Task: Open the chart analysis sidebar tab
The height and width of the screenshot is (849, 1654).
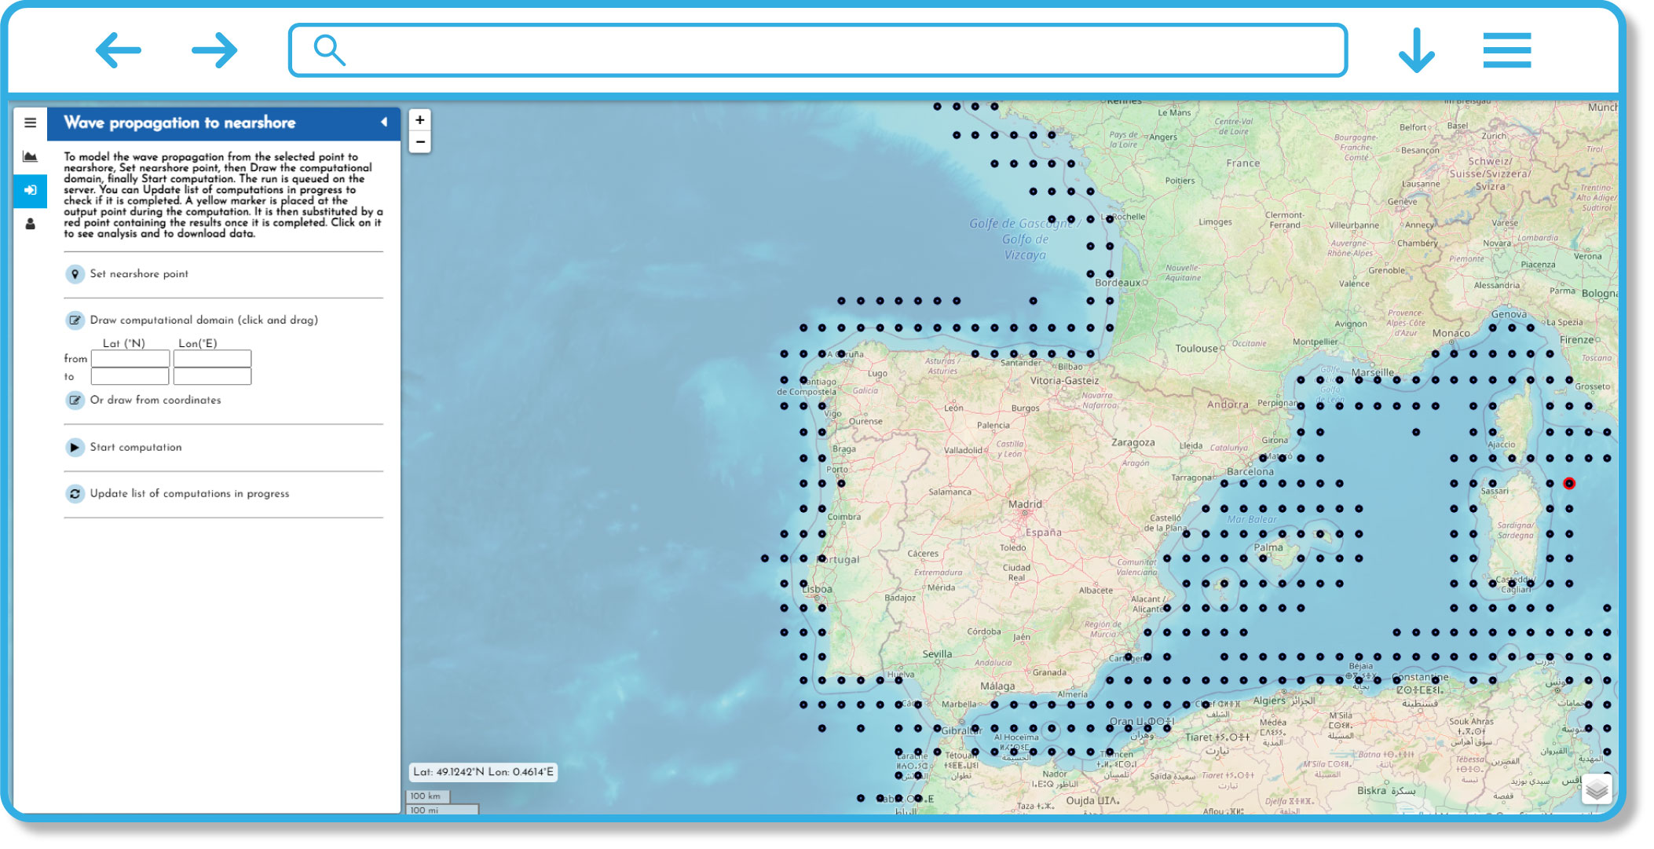Action: tap(30, 156)
